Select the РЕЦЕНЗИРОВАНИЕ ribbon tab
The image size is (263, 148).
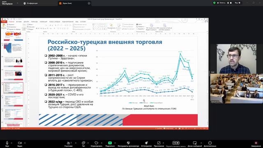[x=68, y=22]
